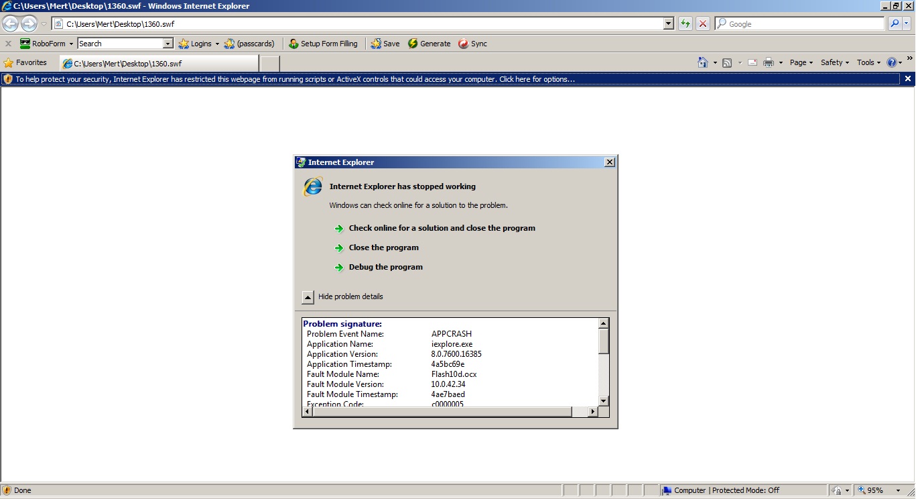Open the Home button dropdown arrow
The width and height of the screenshot is (916, 499).
point(715,63)
